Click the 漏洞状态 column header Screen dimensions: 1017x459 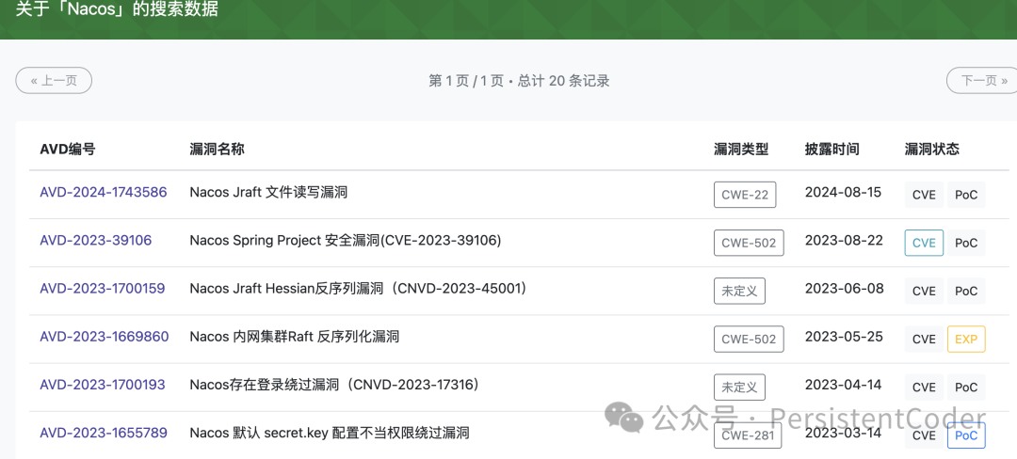point(932,149)
